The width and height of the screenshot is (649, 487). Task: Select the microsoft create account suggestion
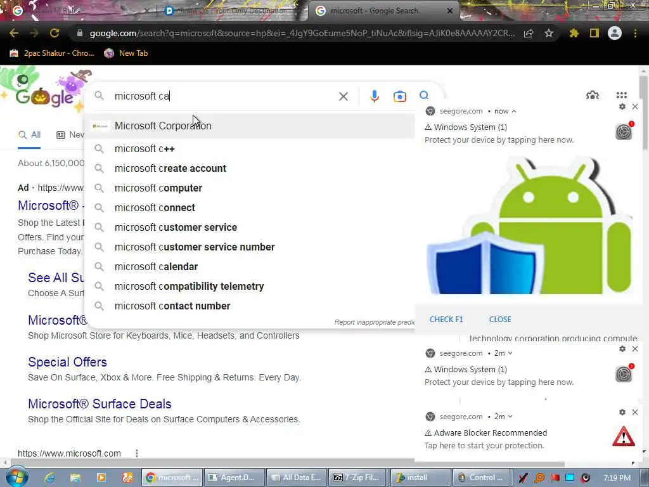(250, 169)
